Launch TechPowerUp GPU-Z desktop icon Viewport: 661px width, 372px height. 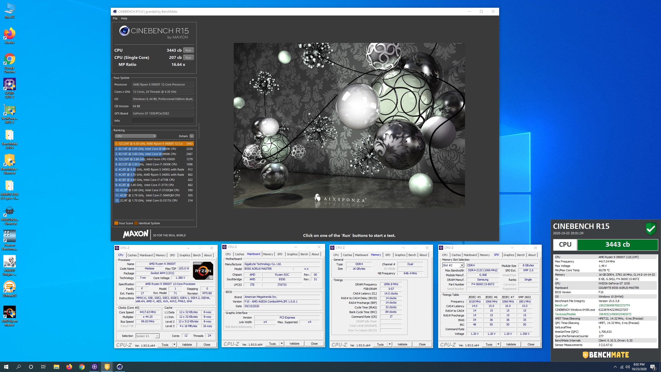tap(10, 114)
